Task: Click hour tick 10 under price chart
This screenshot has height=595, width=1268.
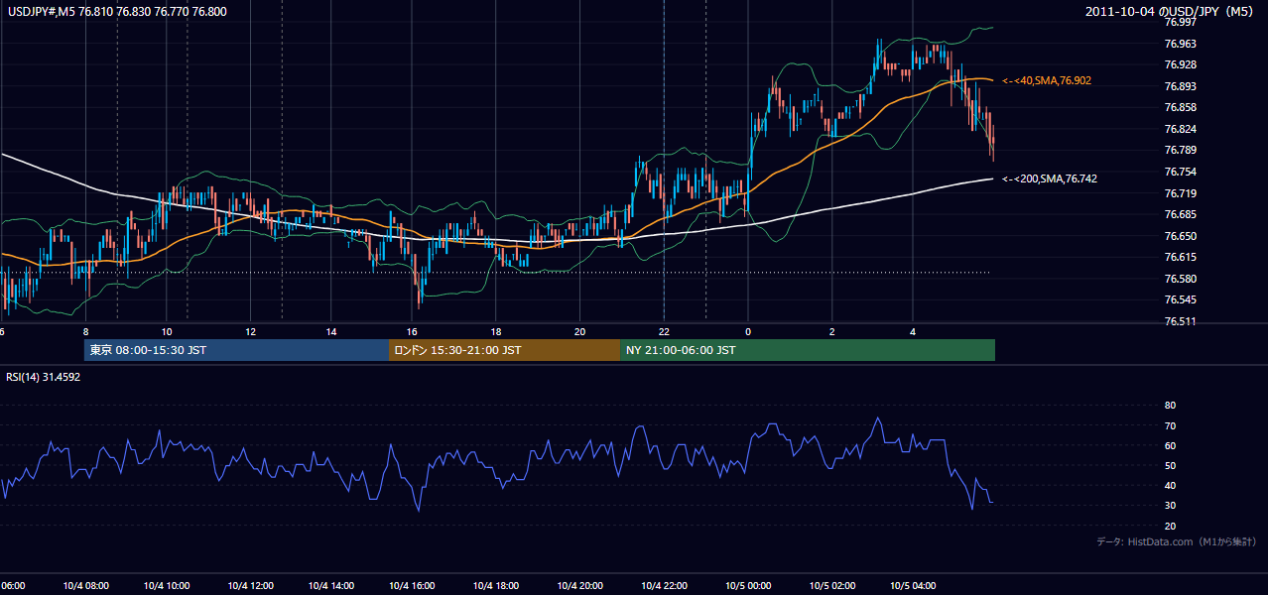Action: pyautogui.click(x=167, y=332)
